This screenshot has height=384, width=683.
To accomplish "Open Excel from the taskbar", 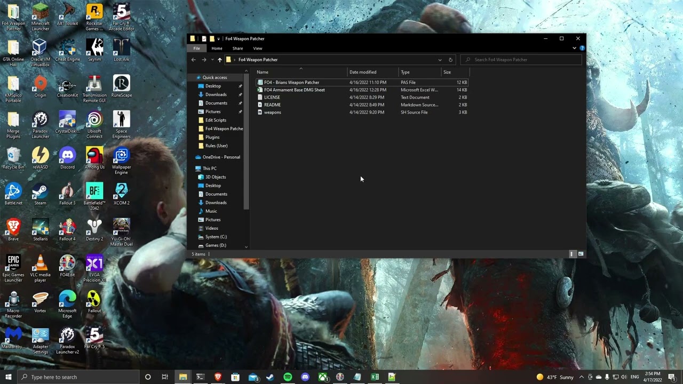I will click(375, 377).
